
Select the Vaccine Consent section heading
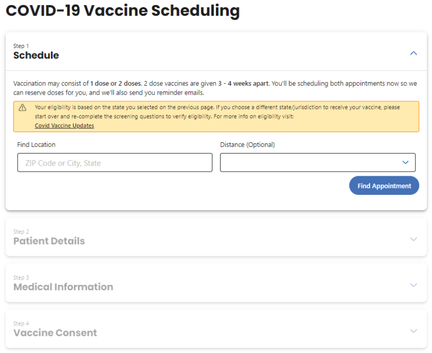55,333
